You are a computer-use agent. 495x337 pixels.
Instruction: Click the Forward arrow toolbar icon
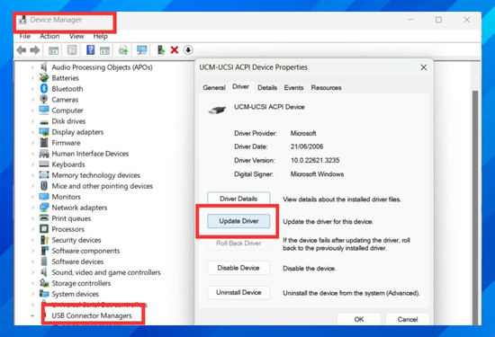point(35,49)
